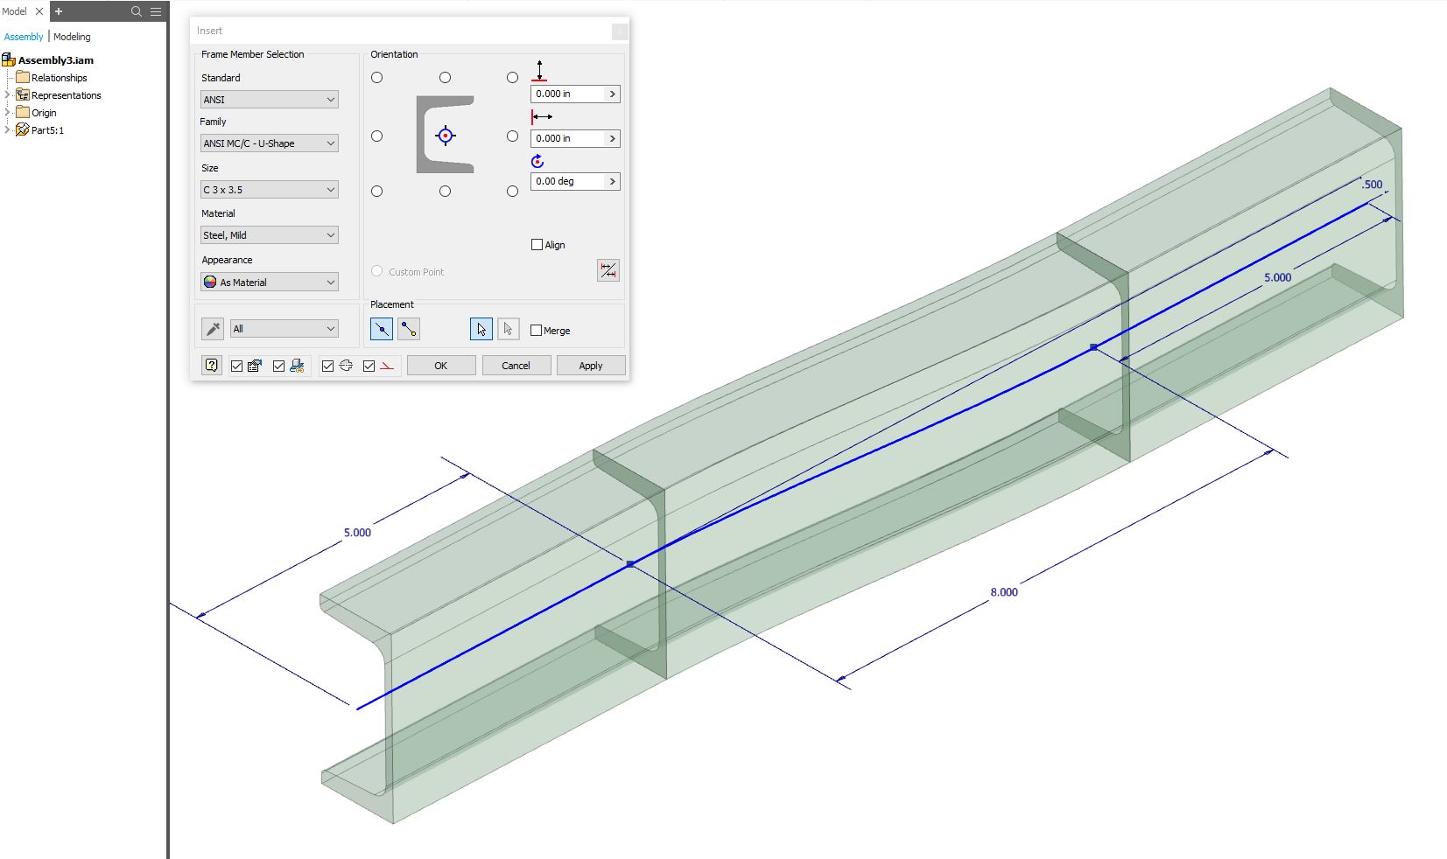This screenshot has height=859, width=1447.
Task: Open the Model browser panel menu
Action: coord(156,11)
